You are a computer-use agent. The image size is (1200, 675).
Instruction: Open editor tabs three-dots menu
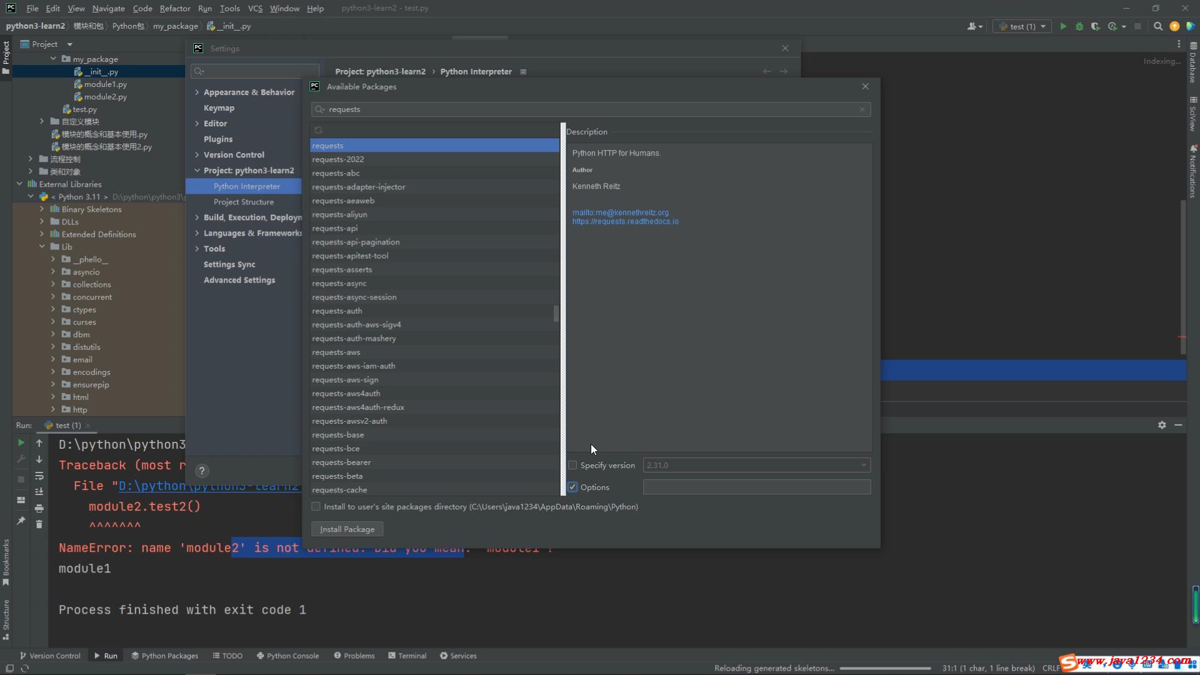[x=1179, y=44]
